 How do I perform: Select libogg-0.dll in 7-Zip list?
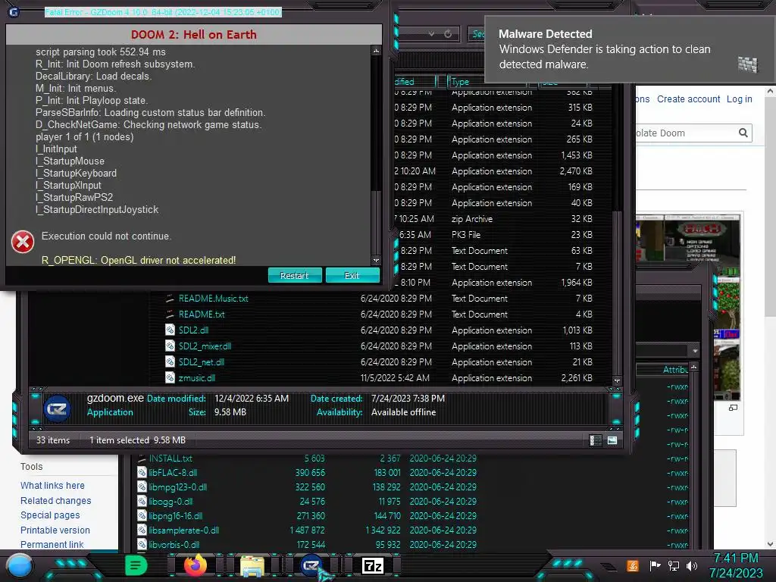point(171,502)
